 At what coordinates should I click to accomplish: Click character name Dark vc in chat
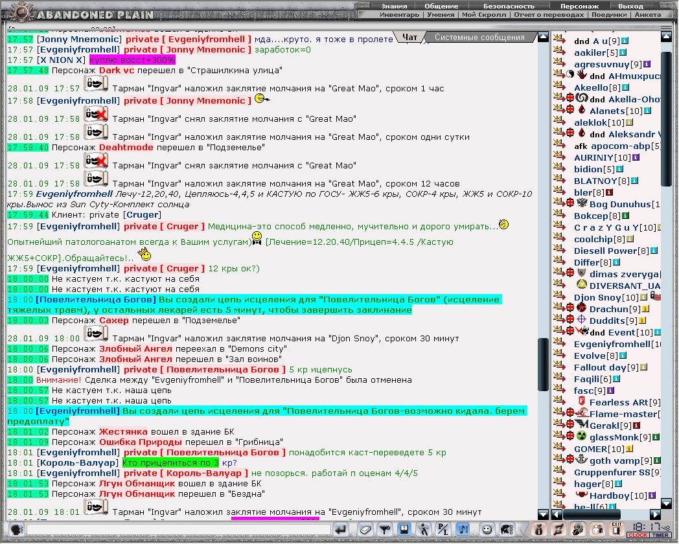coord(115,70)
